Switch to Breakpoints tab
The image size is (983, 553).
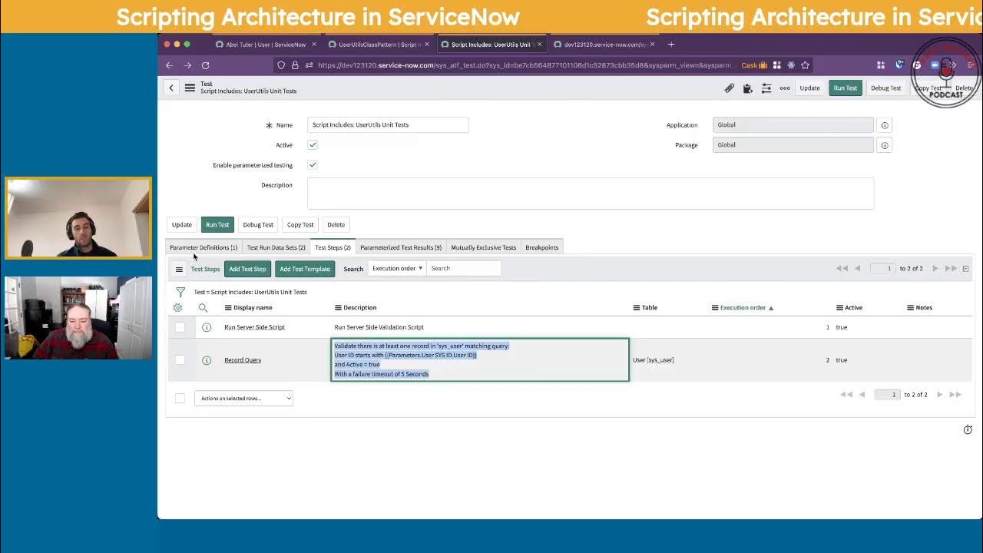[541, 247]
